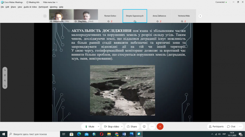Open the File menu
This screenshot has height=137, width=245.
click(2, 7)
